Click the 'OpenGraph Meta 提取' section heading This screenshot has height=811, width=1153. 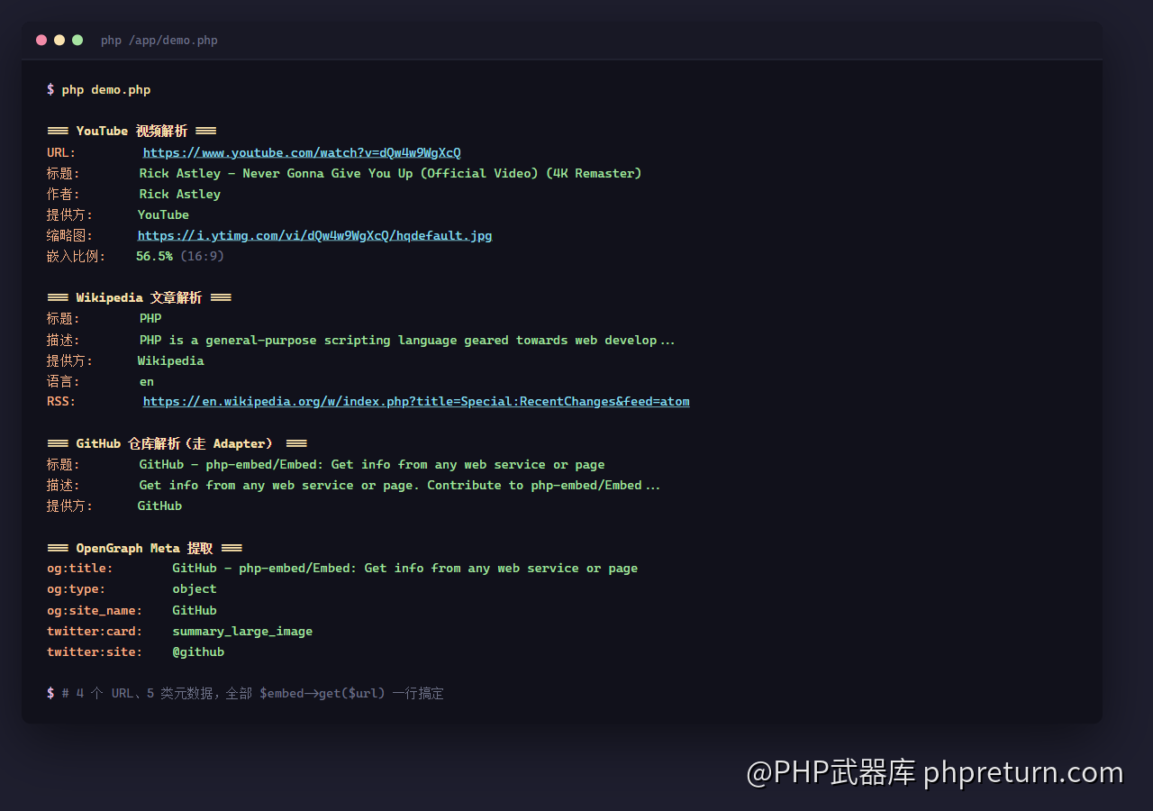tap(144, 549)
